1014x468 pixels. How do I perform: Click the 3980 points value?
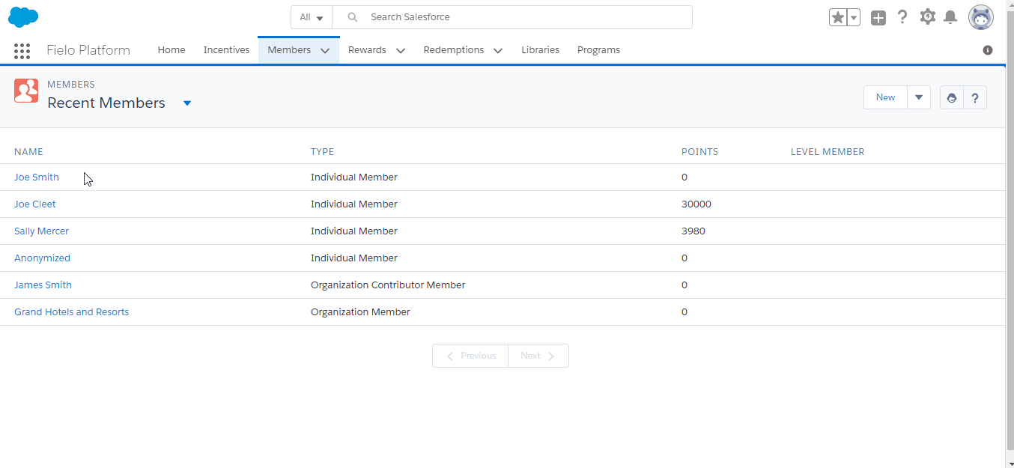(693, 231)
